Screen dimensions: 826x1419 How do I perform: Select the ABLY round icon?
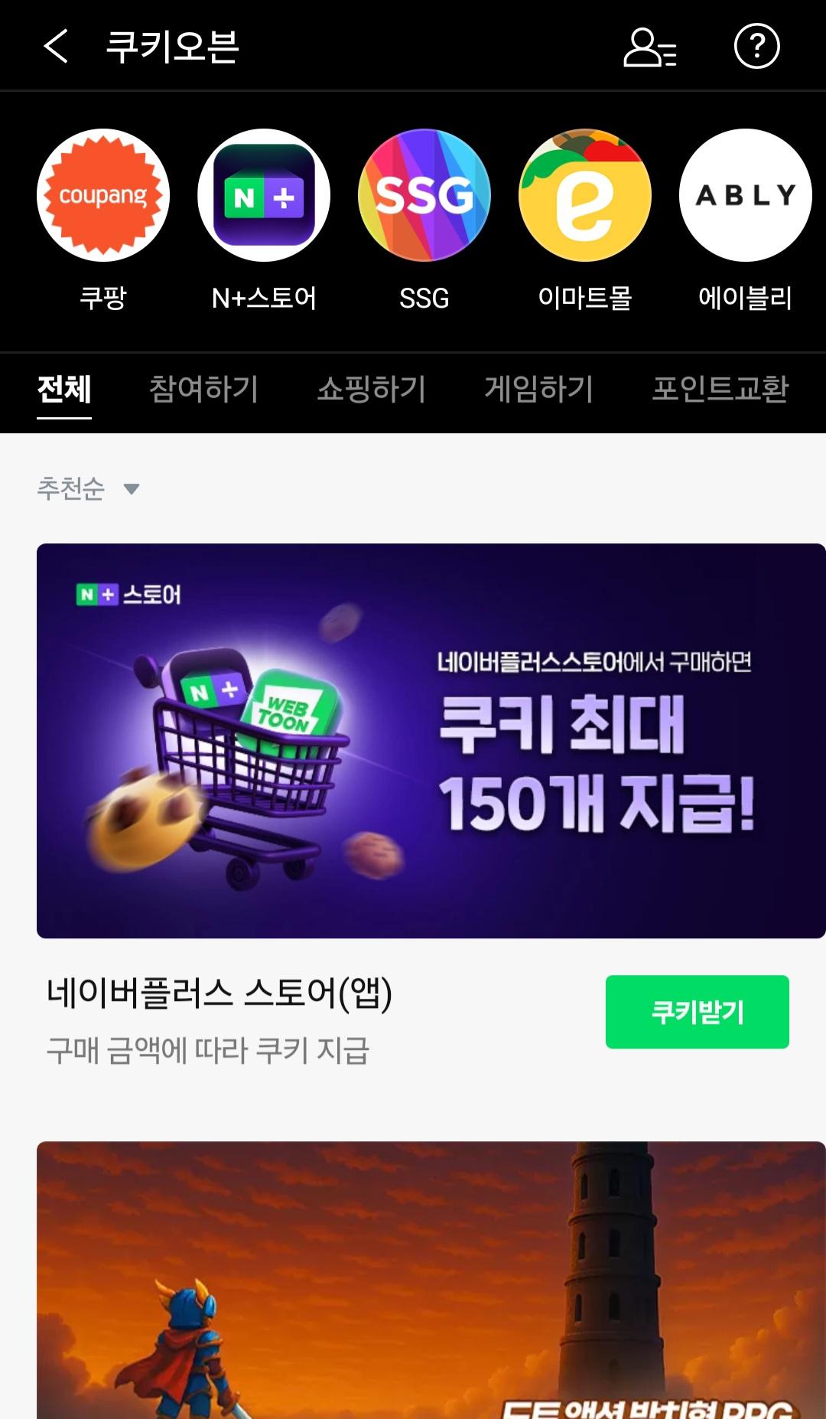coord(746,195)
